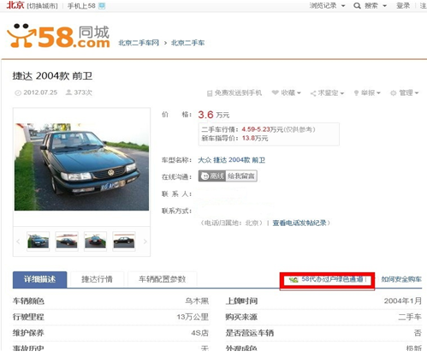Screen dimensions: 427x357
Task: Click the 2012.07.25 post date
Action: tap(40, 92)
